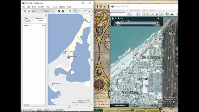Click the send to device icon in MapSource
The image size is (199, 112).
click(x=59, y=11)
